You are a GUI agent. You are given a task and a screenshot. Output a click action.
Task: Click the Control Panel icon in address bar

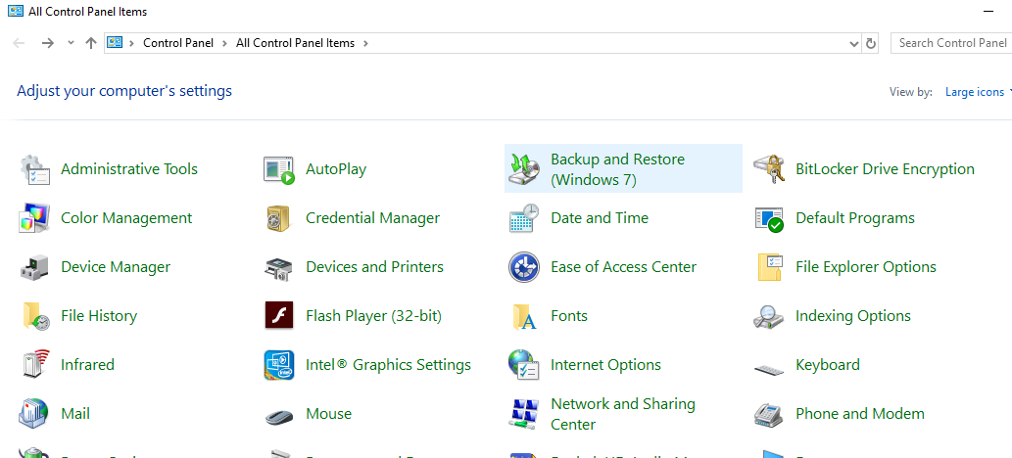pos(115,43)
